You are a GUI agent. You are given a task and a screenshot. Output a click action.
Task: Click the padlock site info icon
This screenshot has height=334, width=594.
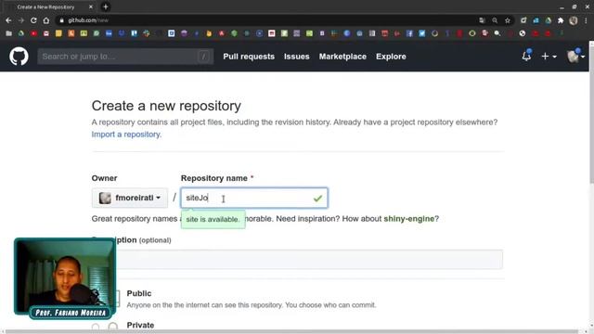click(x=62, y=20)
